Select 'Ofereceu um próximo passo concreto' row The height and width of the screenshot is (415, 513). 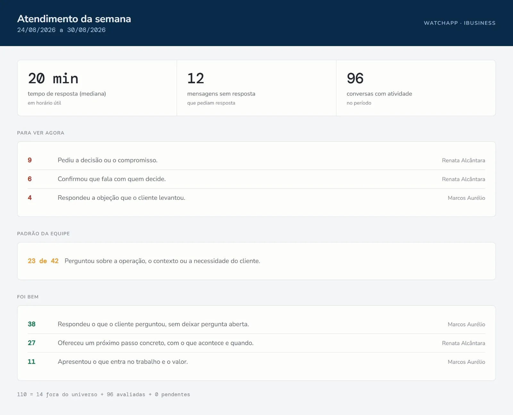tap(256, 343)
